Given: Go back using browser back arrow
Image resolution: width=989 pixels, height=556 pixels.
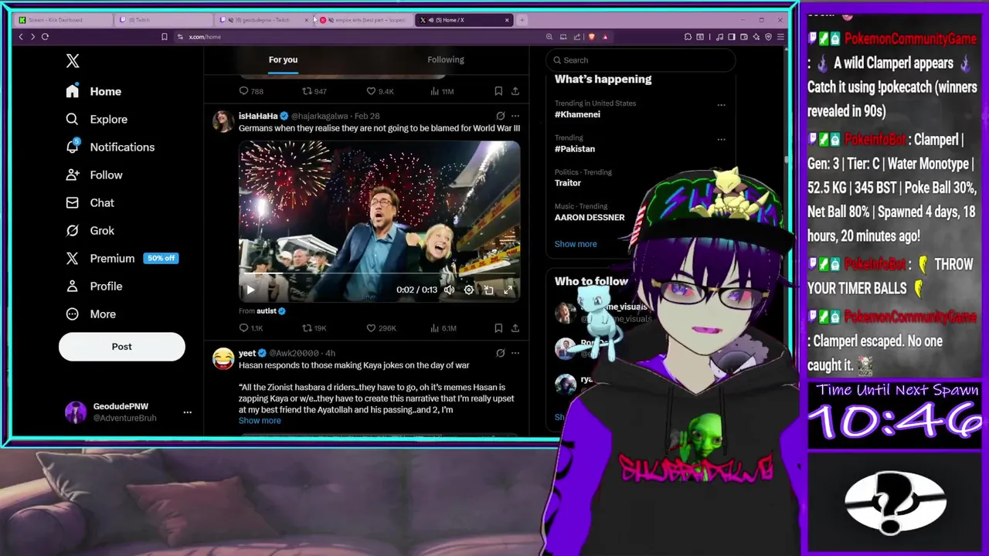Looking at the screenshot, I should click(21, 36).
